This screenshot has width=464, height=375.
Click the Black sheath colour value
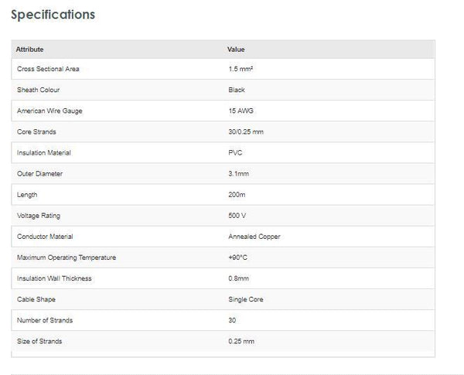(x=237, y=90)
